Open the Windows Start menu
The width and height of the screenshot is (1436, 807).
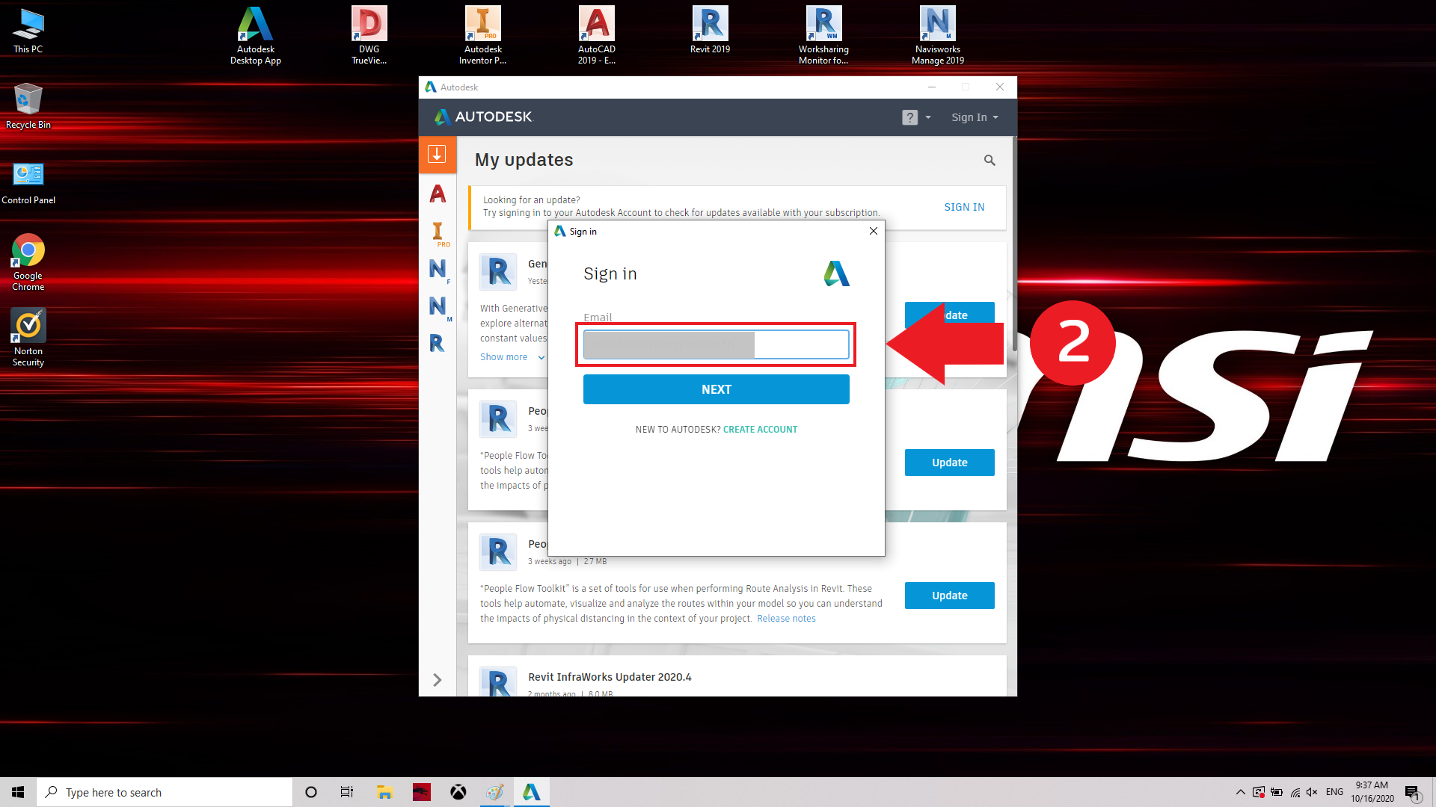click(x=17, y=791)
